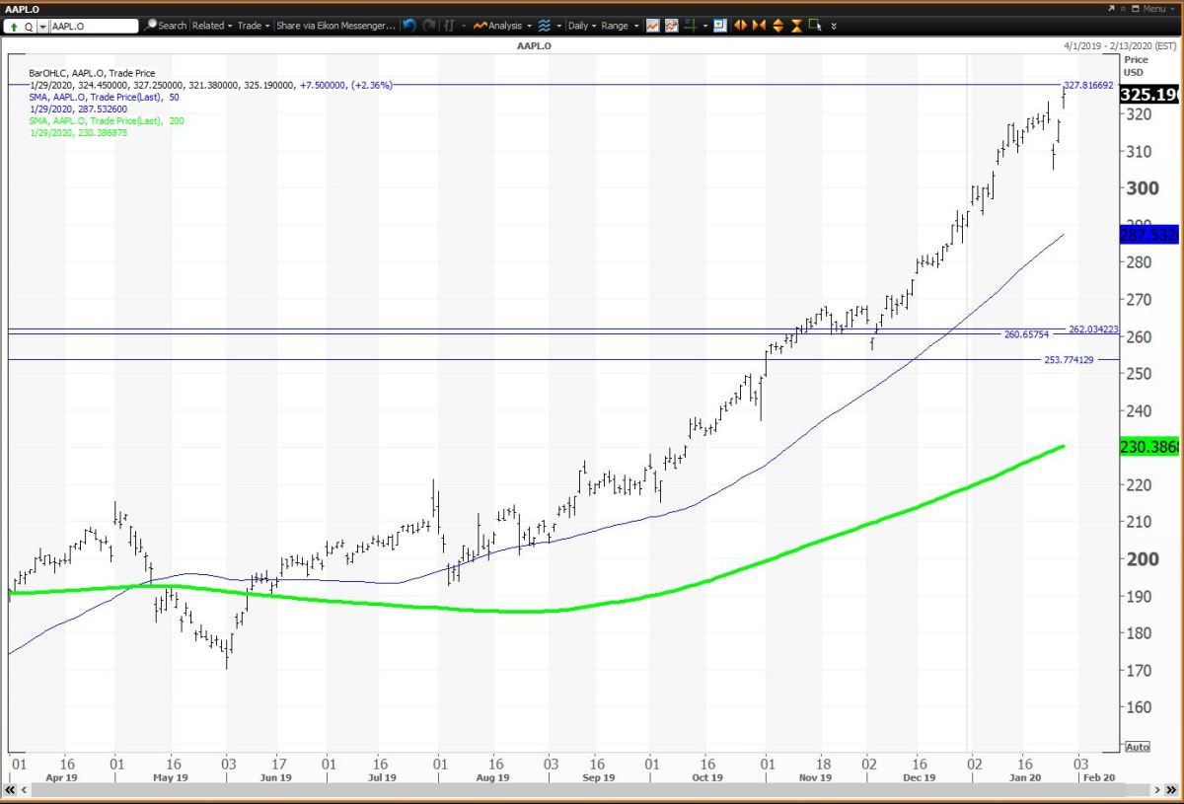
Task: Click the blue 287.532 price flag
Action: (x=1149, y=235)
